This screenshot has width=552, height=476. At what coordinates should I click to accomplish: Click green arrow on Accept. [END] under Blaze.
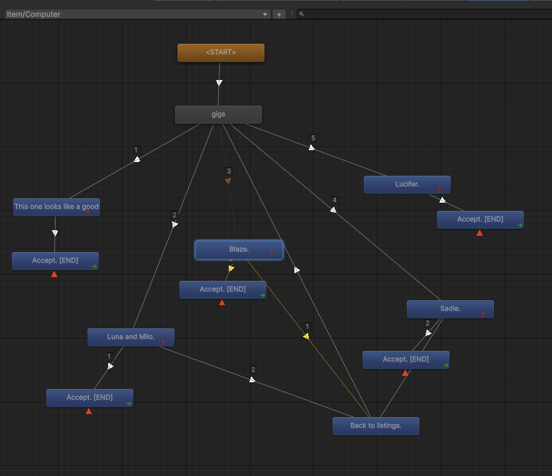pos(263,295)
